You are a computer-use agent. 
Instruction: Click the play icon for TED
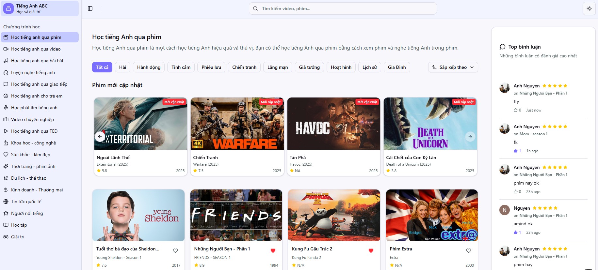6,131
